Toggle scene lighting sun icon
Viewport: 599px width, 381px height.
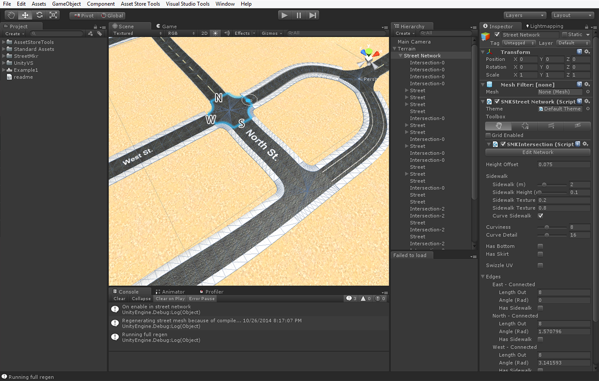(x=216, y=33)
